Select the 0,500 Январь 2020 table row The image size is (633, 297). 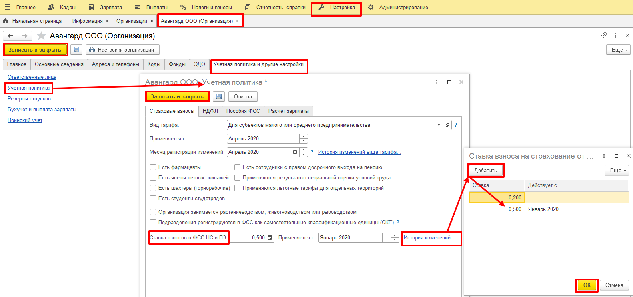548,209
